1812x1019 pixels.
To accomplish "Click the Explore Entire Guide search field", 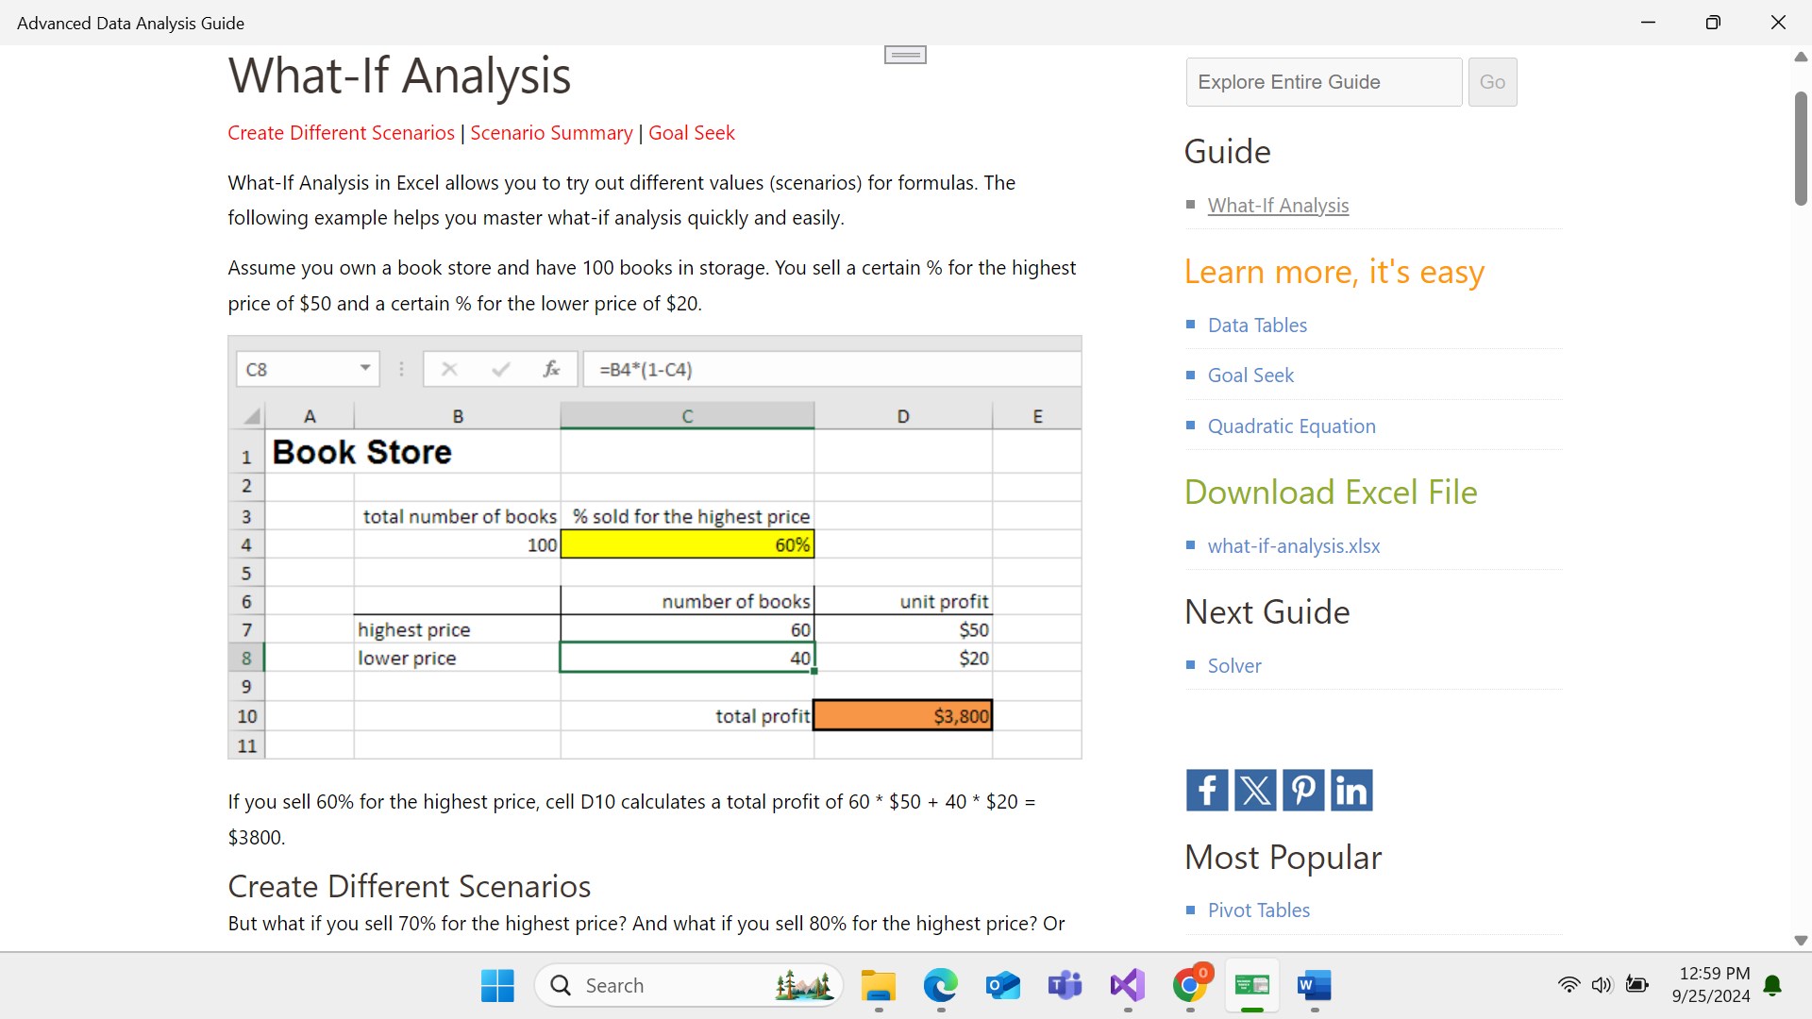I will pos(1323,82).
